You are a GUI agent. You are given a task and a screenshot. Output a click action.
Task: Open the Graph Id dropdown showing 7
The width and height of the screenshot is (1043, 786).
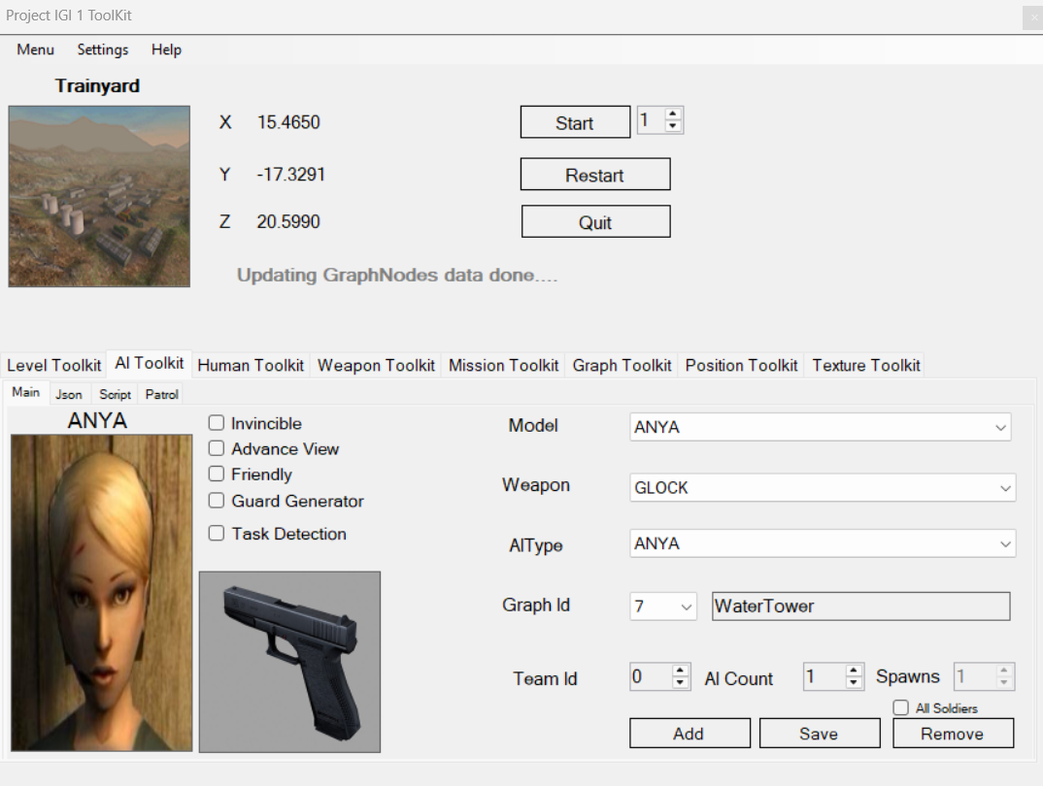(x=662, y=606)
